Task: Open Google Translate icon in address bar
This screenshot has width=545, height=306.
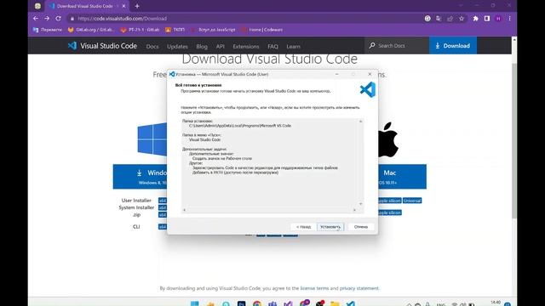Action: [x=439, y=19]
